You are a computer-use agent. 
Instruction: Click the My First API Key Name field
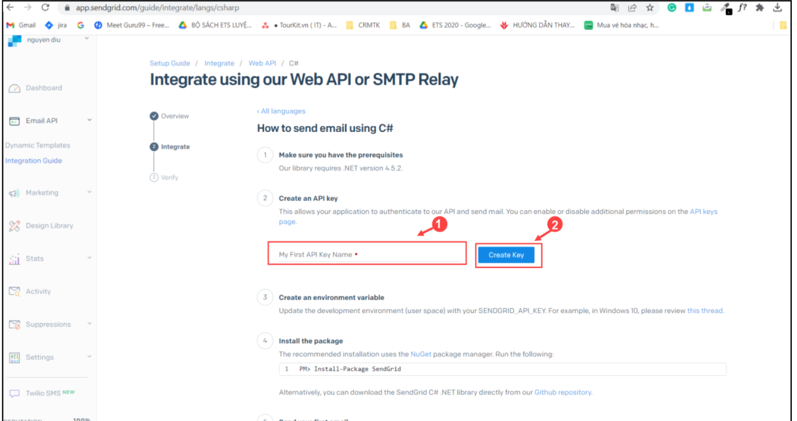(369, 254)
